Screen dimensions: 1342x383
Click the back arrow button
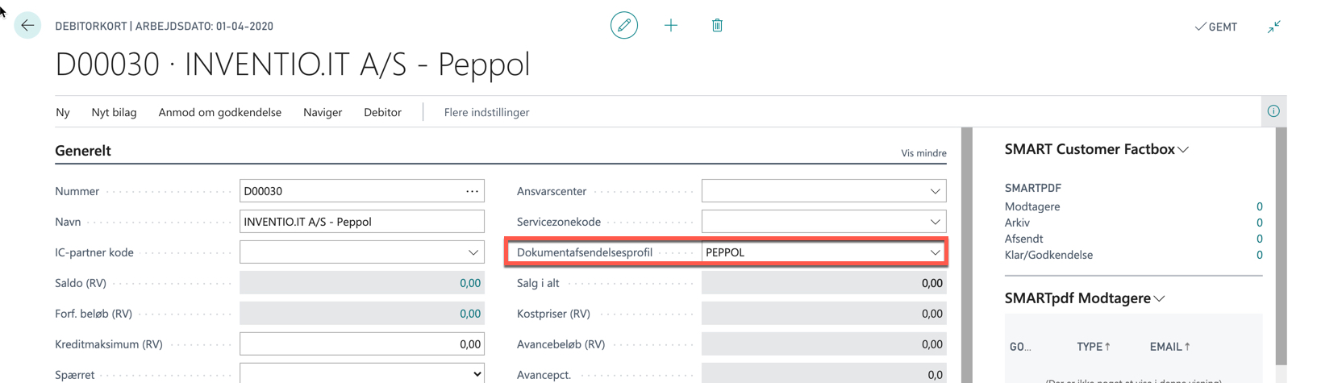coord(27,26)
